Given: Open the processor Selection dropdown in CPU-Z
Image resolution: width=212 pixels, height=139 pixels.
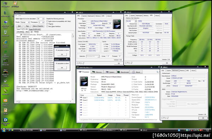Looking at the screenshot, I should coord(93,56).
